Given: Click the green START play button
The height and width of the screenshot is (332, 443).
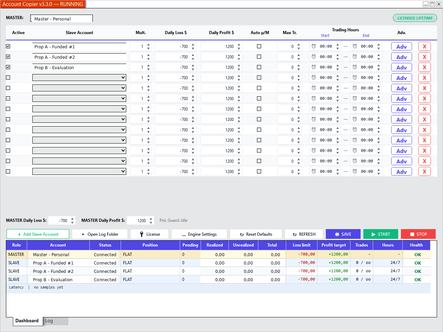Looking at the screenshot, I should point(381,234).
